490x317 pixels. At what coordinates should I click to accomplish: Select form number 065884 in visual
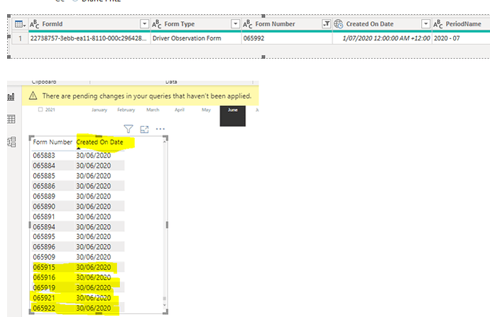click(44, 166)
